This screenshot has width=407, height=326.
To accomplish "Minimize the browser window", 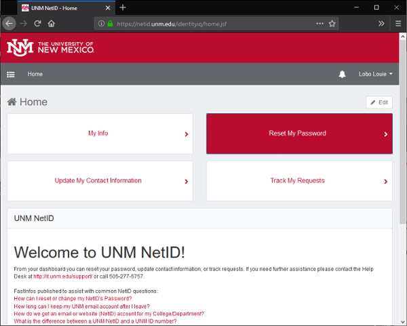I will (356, 7).
